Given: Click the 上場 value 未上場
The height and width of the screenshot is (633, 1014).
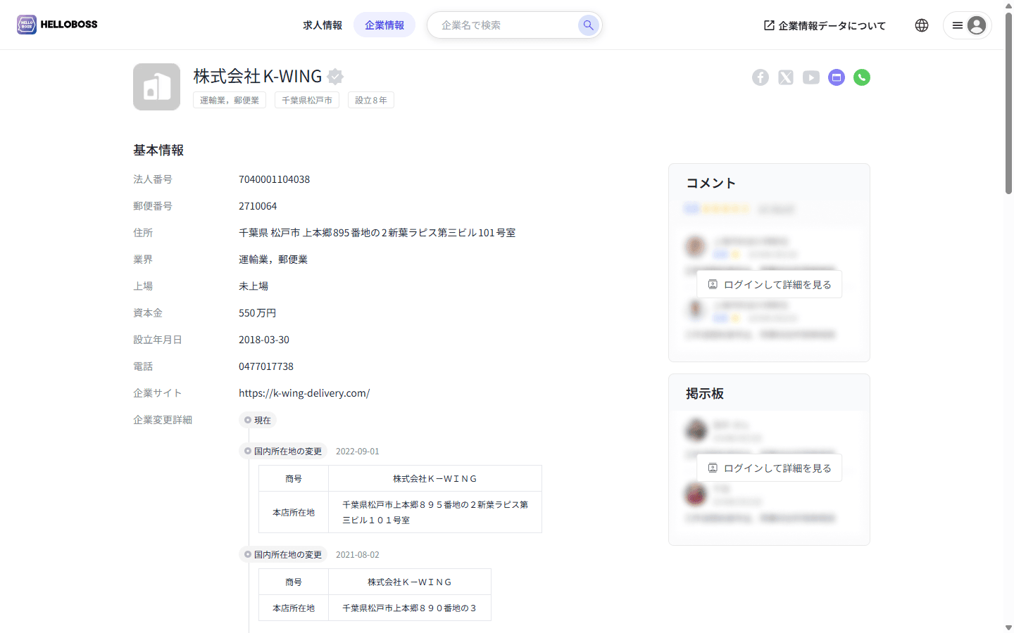Looking at the screenshot, I should point(254,286).
